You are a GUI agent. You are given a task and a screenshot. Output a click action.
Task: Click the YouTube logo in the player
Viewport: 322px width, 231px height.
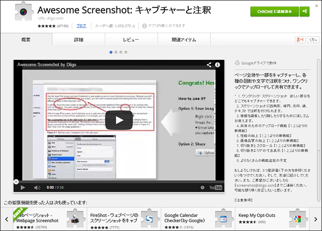(215, 187)
